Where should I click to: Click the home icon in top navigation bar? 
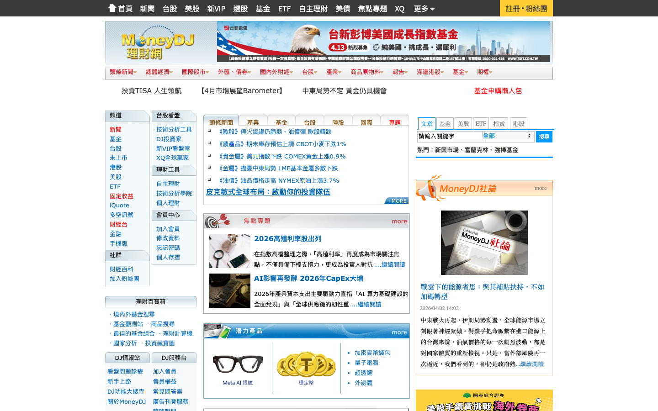pos(112,8)
